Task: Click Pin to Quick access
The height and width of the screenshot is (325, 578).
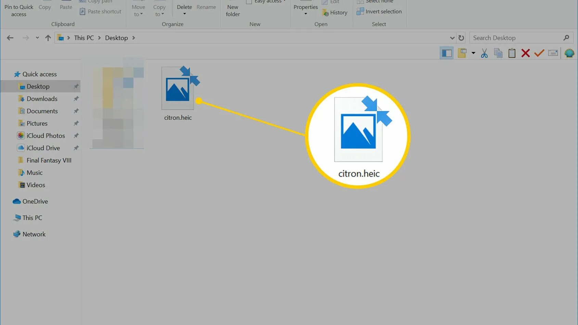Action: [x=19, y=11]
